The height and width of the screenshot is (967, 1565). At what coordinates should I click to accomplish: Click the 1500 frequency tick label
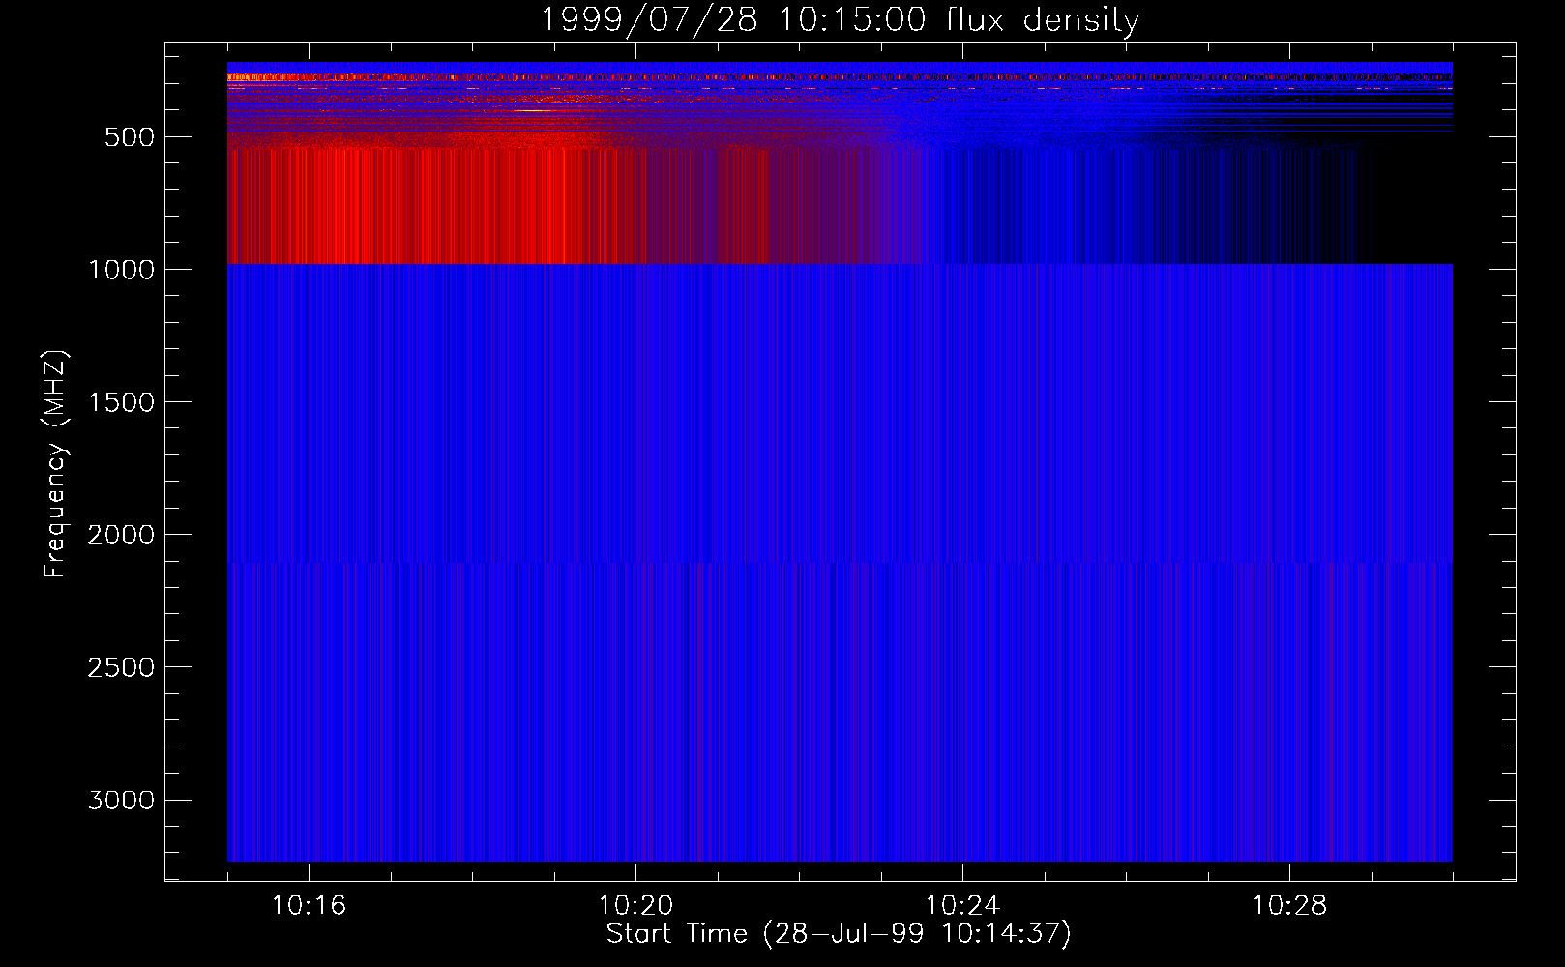click(x=121, y=402)
